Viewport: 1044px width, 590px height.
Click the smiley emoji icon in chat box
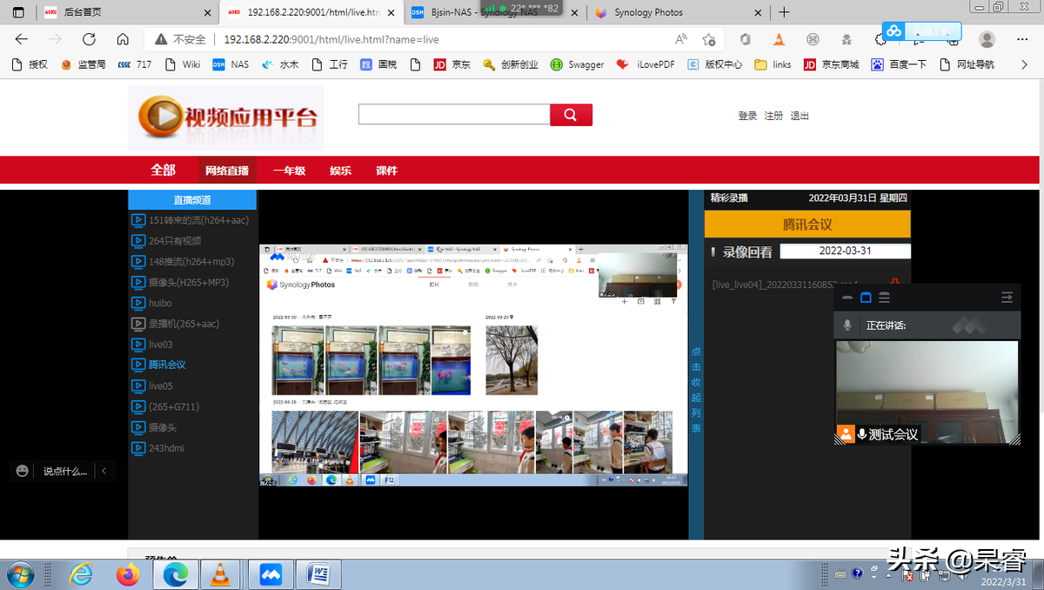click(x=23, y=471)
